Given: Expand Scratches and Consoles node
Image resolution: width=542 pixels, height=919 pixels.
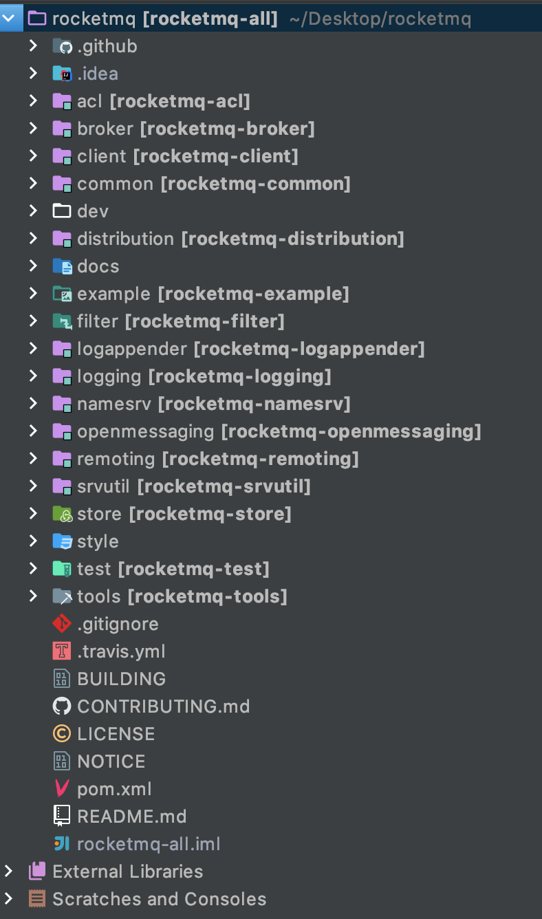Looking at the screenshot, I should click(x=8, y=899).
